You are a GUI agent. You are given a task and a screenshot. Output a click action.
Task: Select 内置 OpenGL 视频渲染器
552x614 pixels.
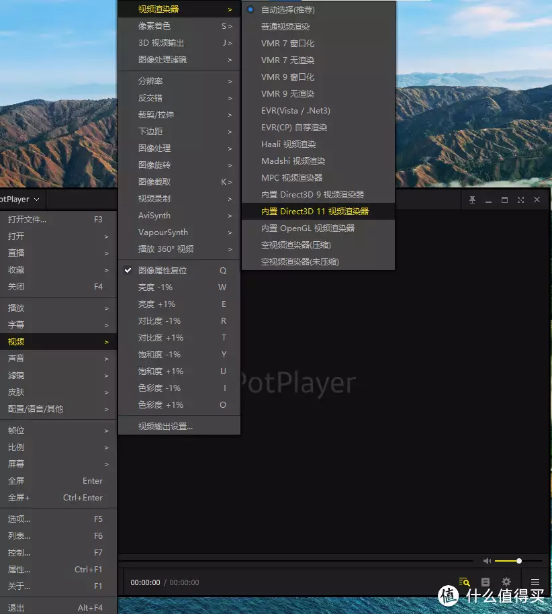(318, 228)
